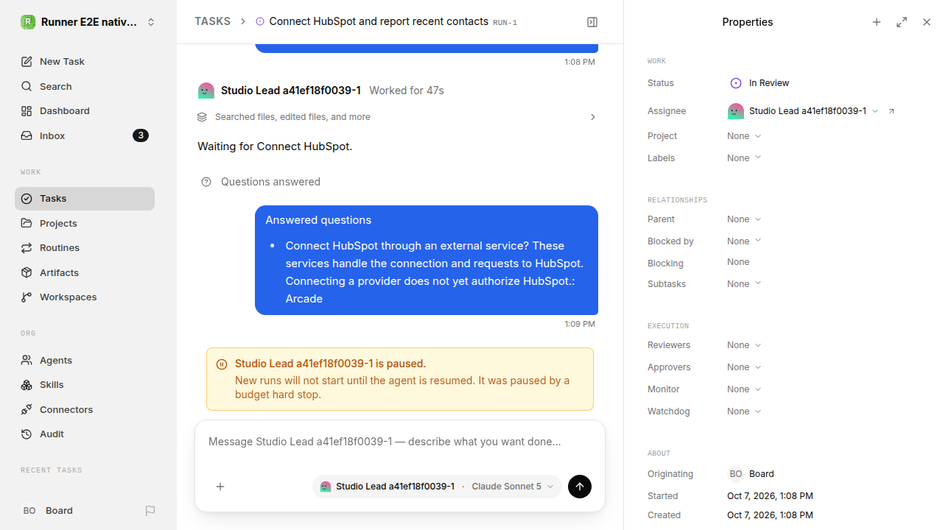The width and height of the screenshot is (943, 530).
Task: Click the Runner E2E workspace logo
Action: click(x=28, y=22)
